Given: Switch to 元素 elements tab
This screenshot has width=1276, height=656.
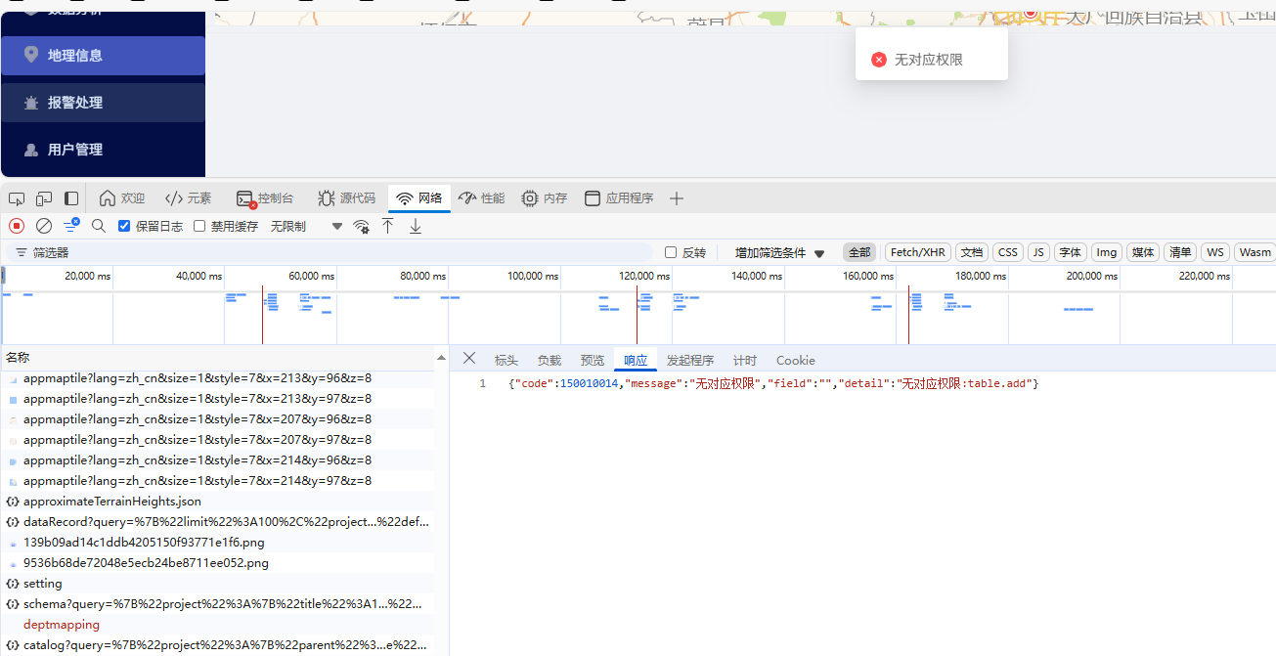Looking at the screenshot, I should tap(188, 198).
